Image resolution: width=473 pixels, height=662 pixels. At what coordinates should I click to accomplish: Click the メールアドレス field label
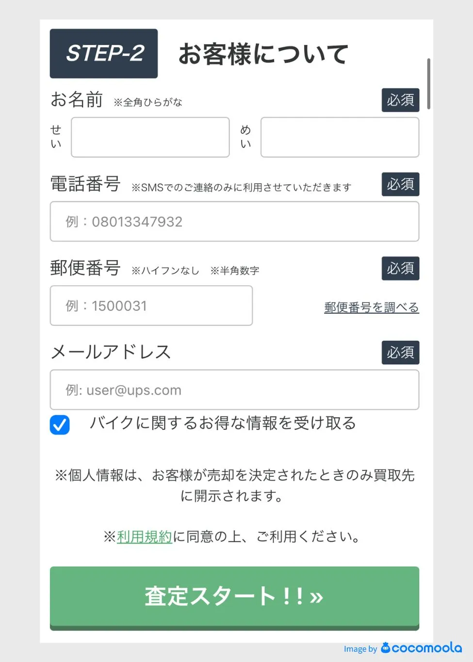111,352
